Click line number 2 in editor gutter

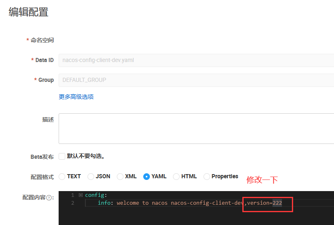[73, 203]
